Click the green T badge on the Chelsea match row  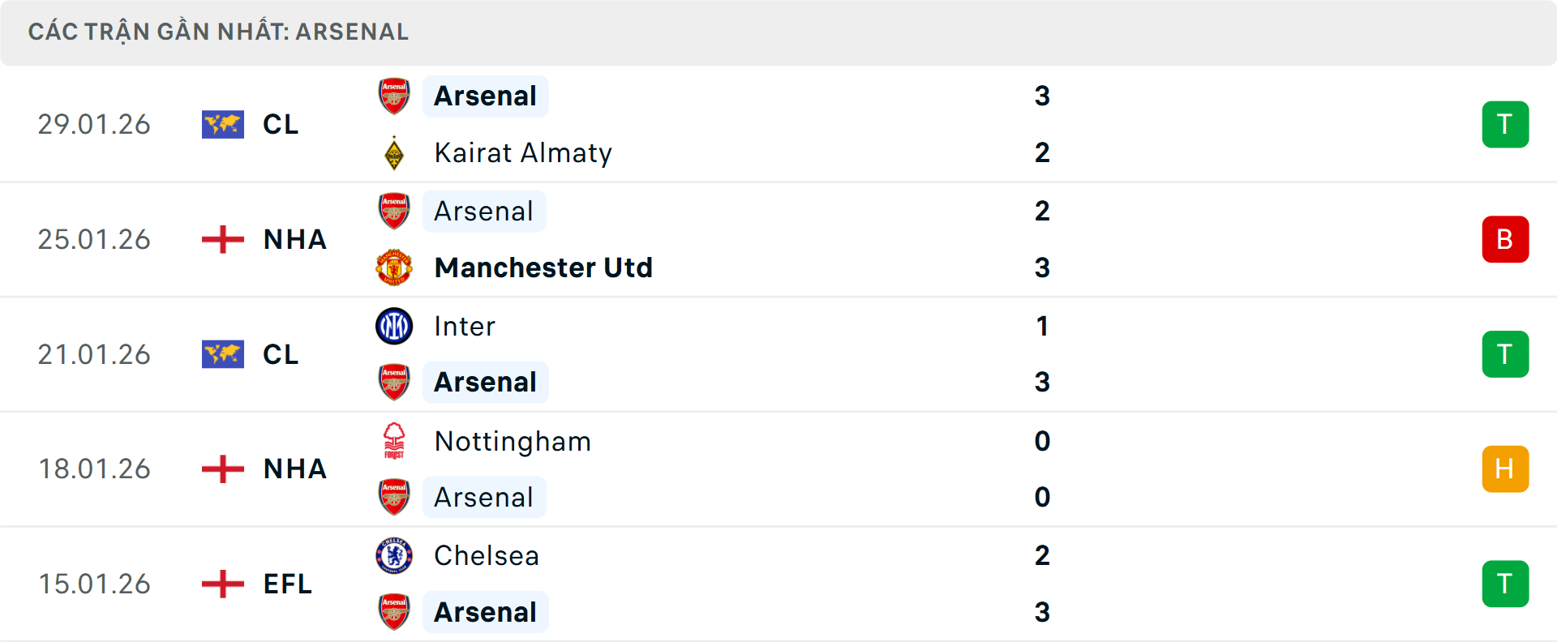click(1506, 584)
